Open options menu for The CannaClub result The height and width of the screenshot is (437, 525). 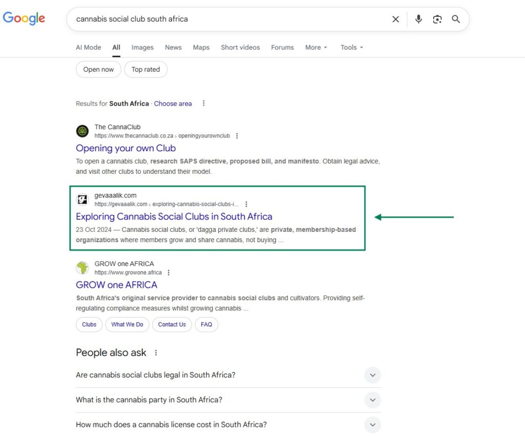point(236,136)
